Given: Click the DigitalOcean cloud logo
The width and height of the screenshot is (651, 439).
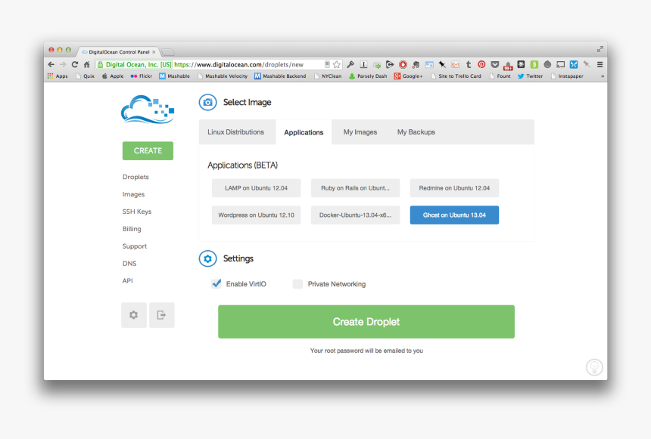Looking at the screenshot, I should click(148, 110).
